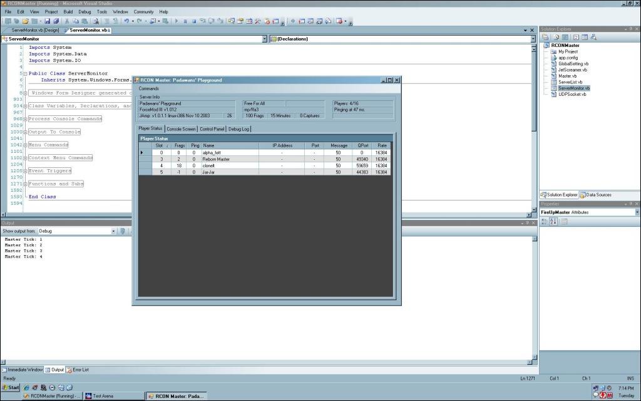641x401 pixels.
Task: Collapse the Public Class ServerMonitor block
Action: pos(25,73)
